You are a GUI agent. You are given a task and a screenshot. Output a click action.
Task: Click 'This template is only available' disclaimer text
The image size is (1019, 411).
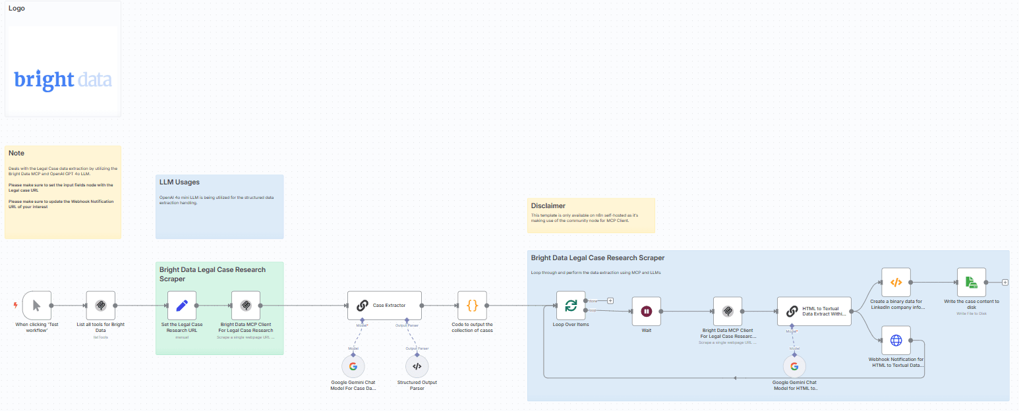(584, 218)
